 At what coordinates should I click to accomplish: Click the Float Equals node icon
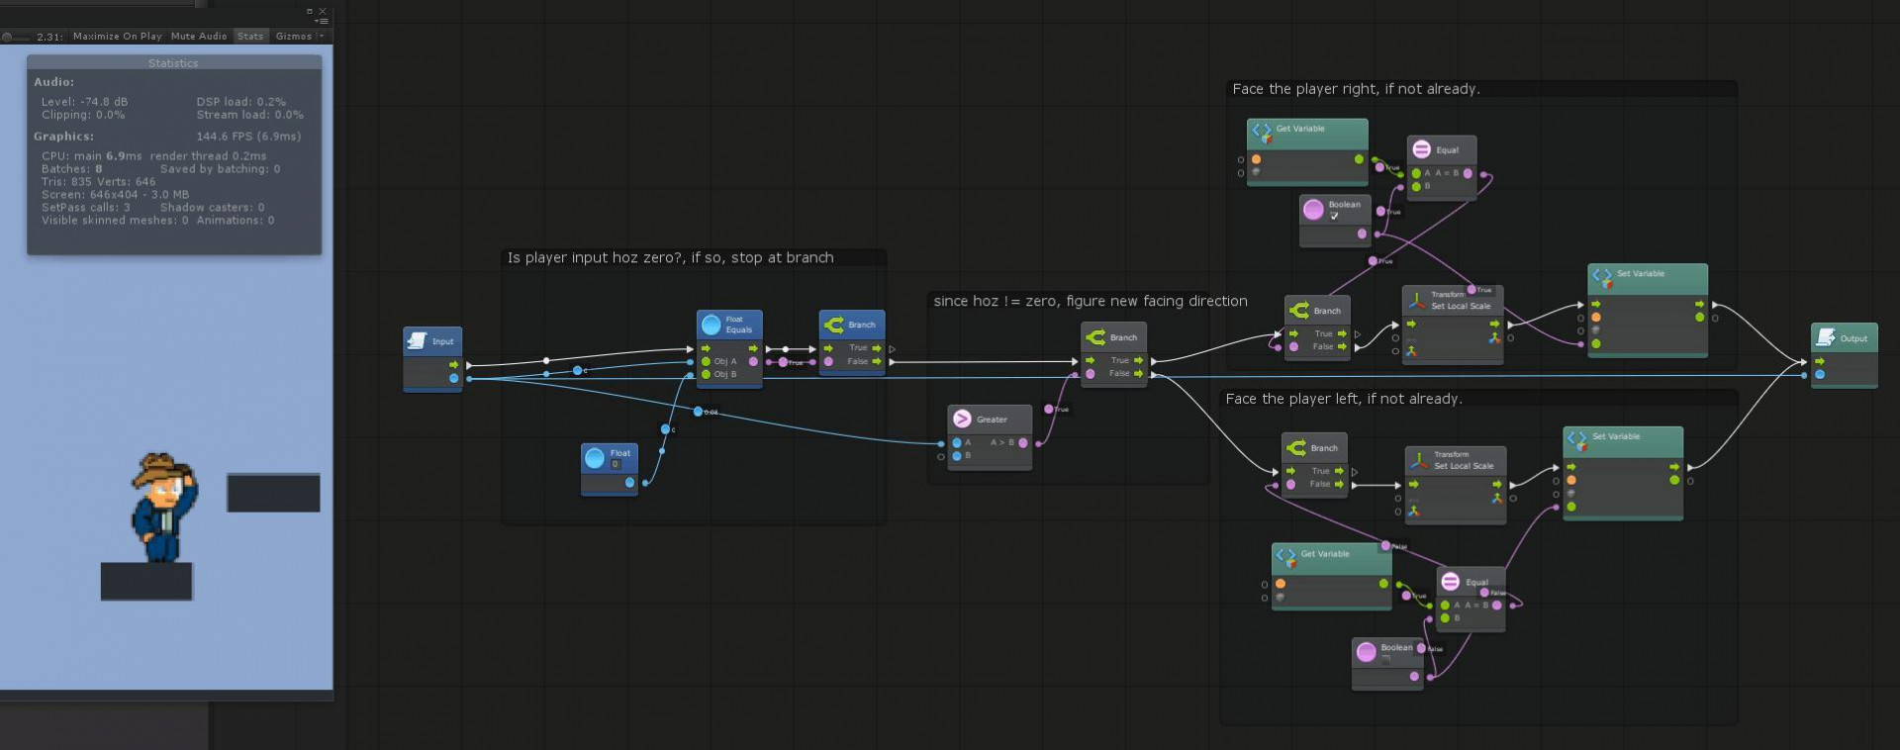[711, 325]
